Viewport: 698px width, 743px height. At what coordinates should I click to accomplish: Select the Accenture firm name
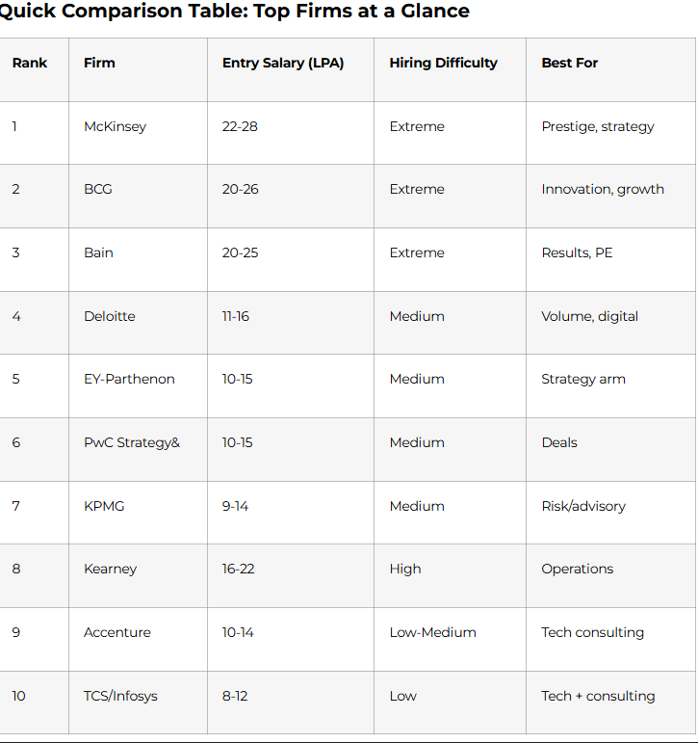[117, 632]
